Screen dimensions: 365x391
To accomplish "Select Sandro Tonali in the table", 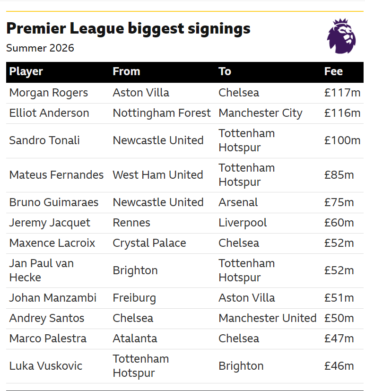I will coord(44,140).
